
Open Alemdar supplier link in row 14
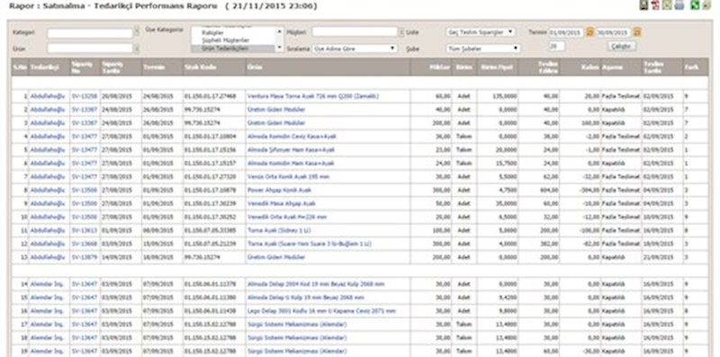coord(47,284)
